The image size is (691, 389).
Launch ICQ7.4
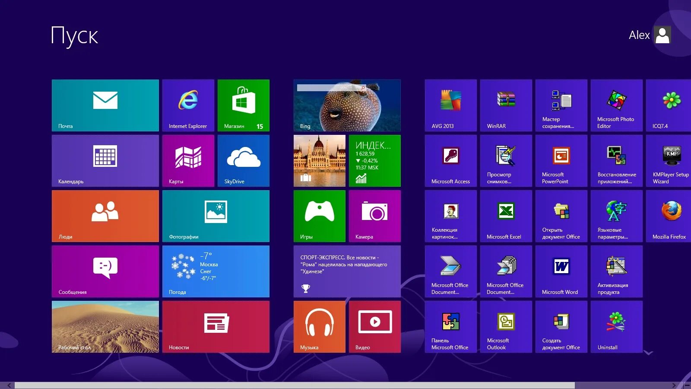[669, 105]
